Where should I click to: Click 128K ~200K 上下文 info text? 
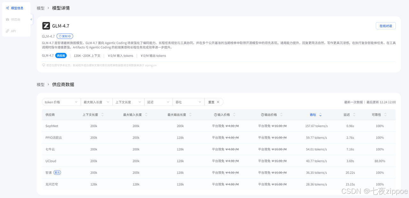[x=87, y=55]
